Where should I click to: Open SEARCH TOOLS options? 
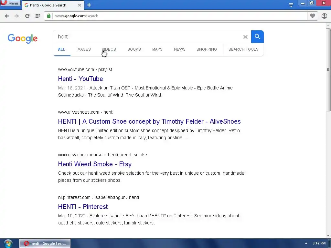point(243,49)
